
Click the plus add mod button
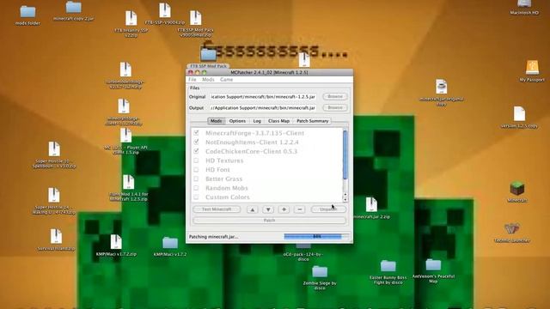tap(284, 209)
